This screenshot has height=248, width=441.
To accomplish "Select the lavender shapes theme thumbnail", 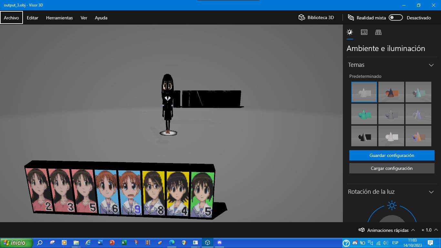I will click(418, 114).
